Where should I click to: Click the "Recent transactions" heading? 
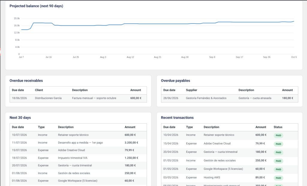tap(177, 117)
